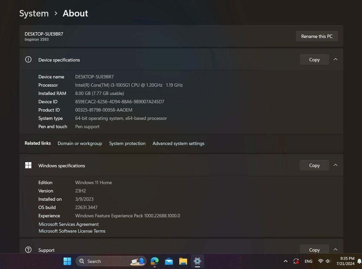Select the Intel Core i3-1005G1 processor value
This screenshot has height=269, width=362.
click(x=129, y=85)
